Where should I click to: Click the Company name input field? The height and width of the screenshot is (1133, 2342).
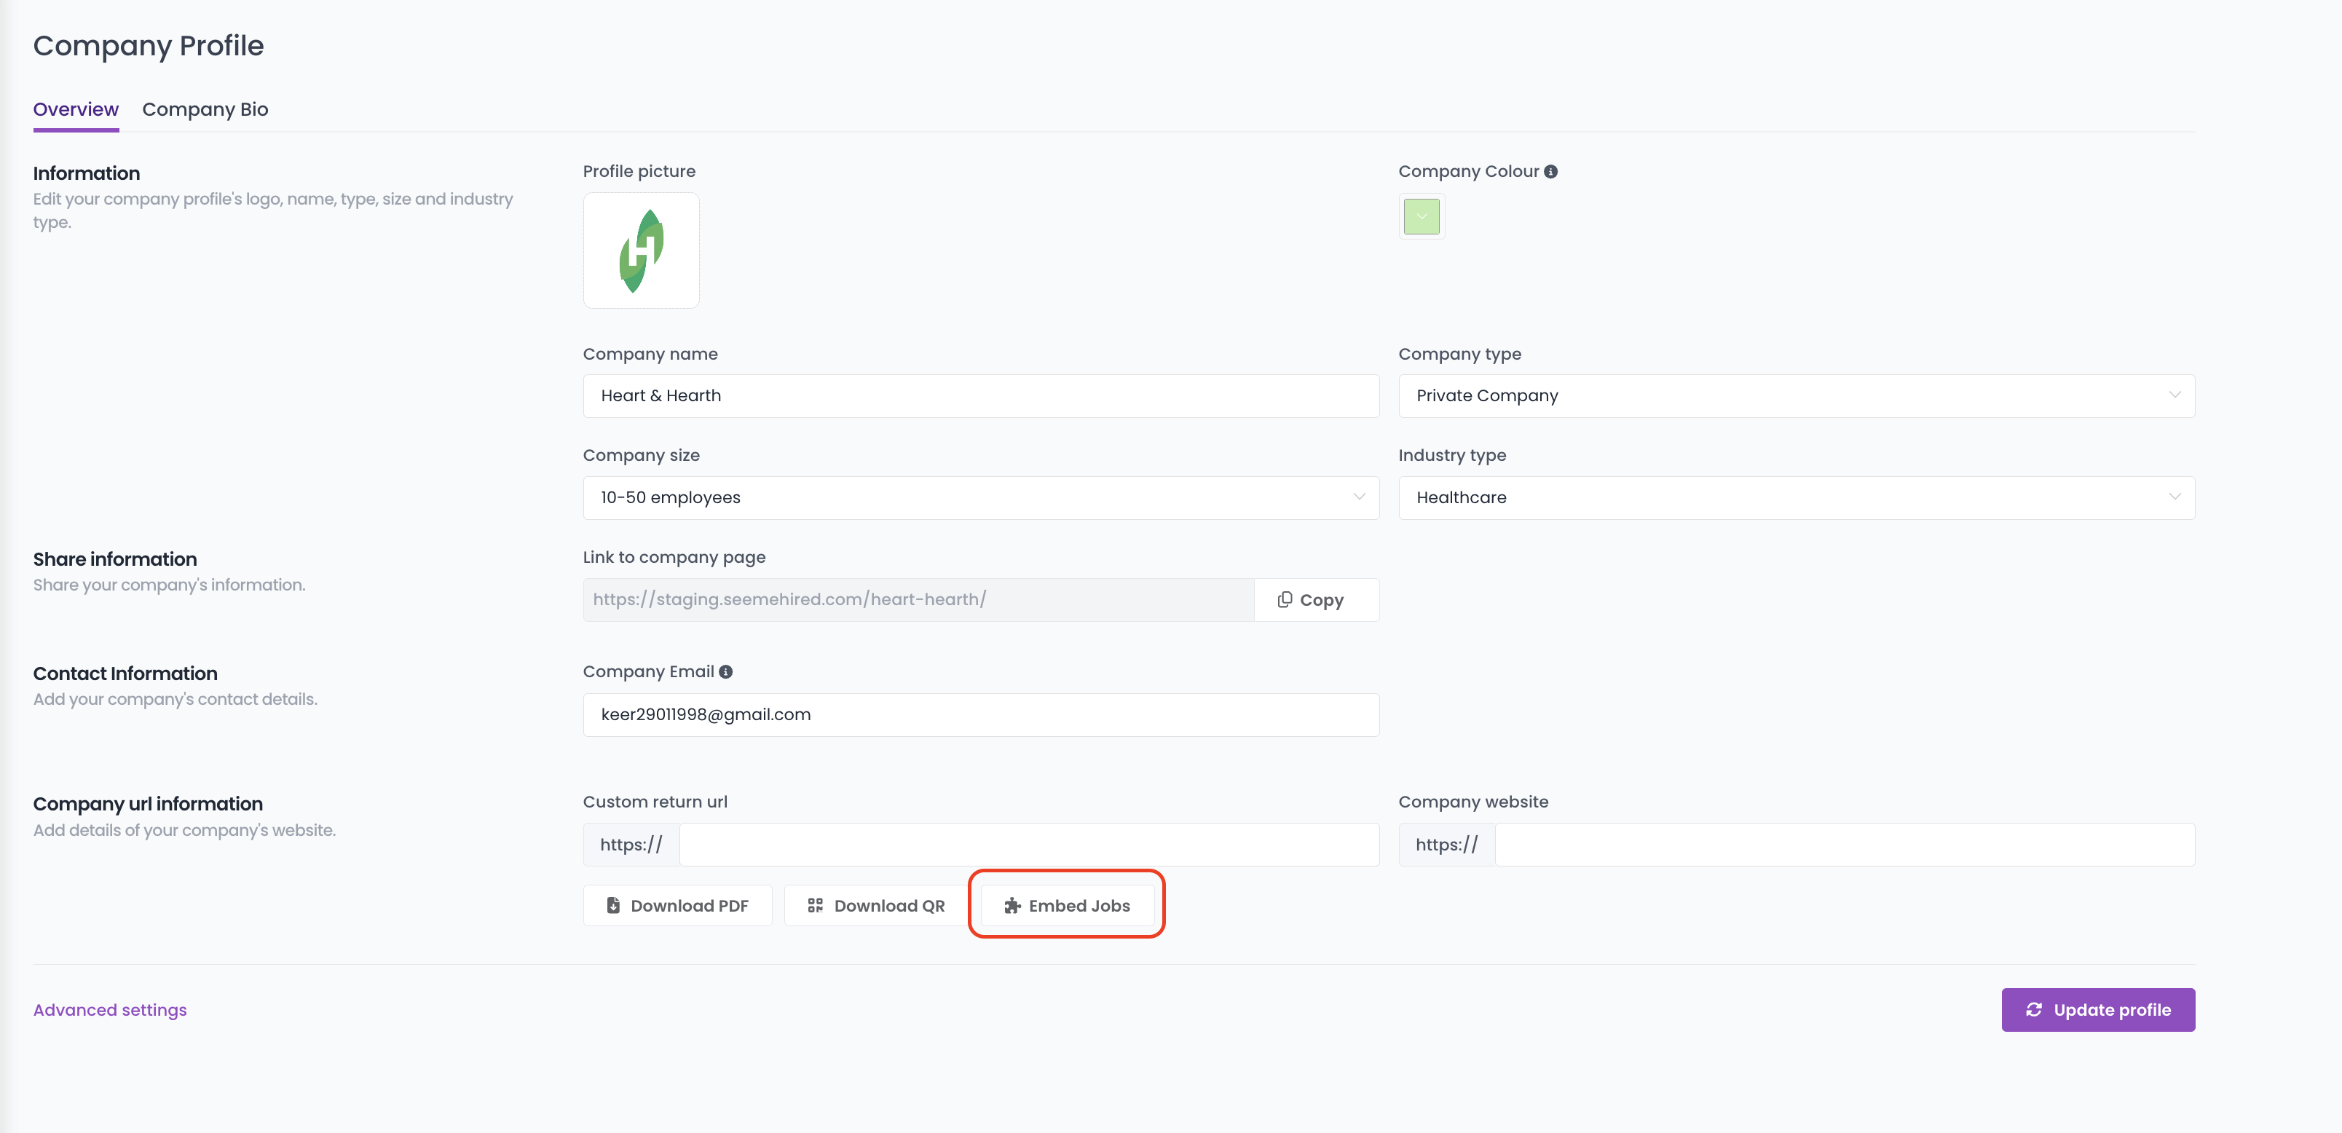981,395
